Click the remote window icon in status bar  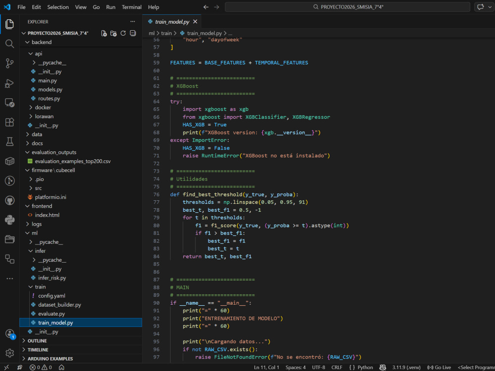pyautogui.click(x=6, y=367)
